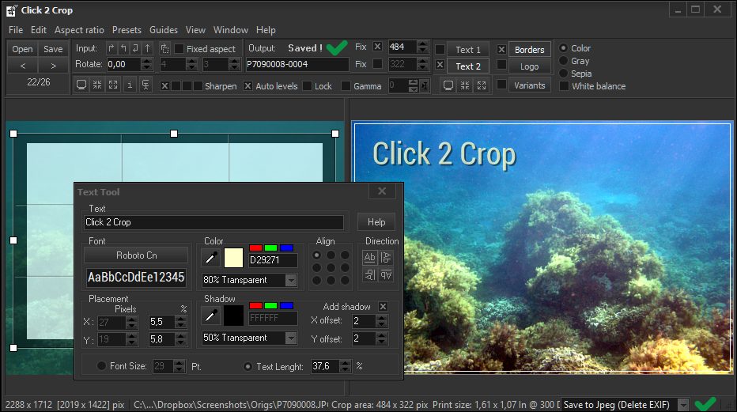Open the Edit menu

pos(39,30)
